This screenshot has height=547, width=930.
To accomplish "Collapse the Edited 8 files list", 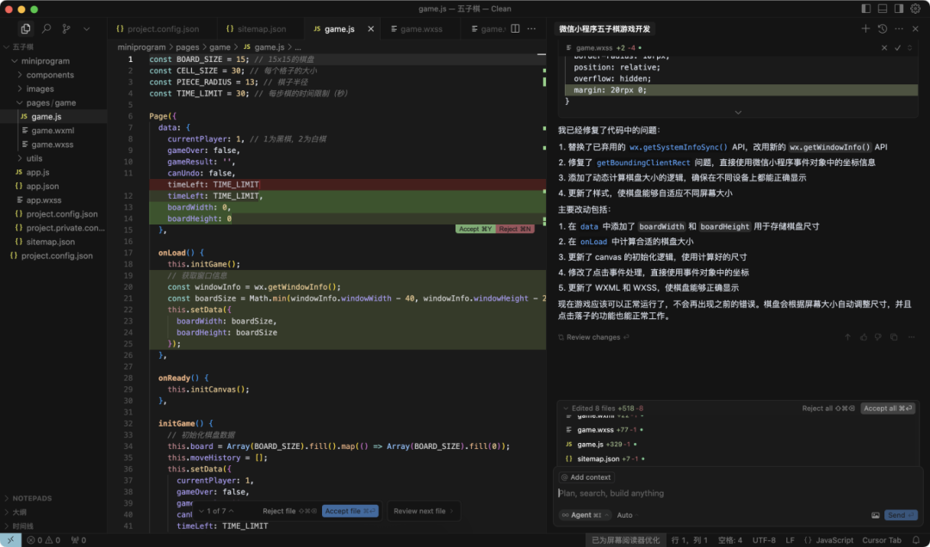I will [565, 409].
